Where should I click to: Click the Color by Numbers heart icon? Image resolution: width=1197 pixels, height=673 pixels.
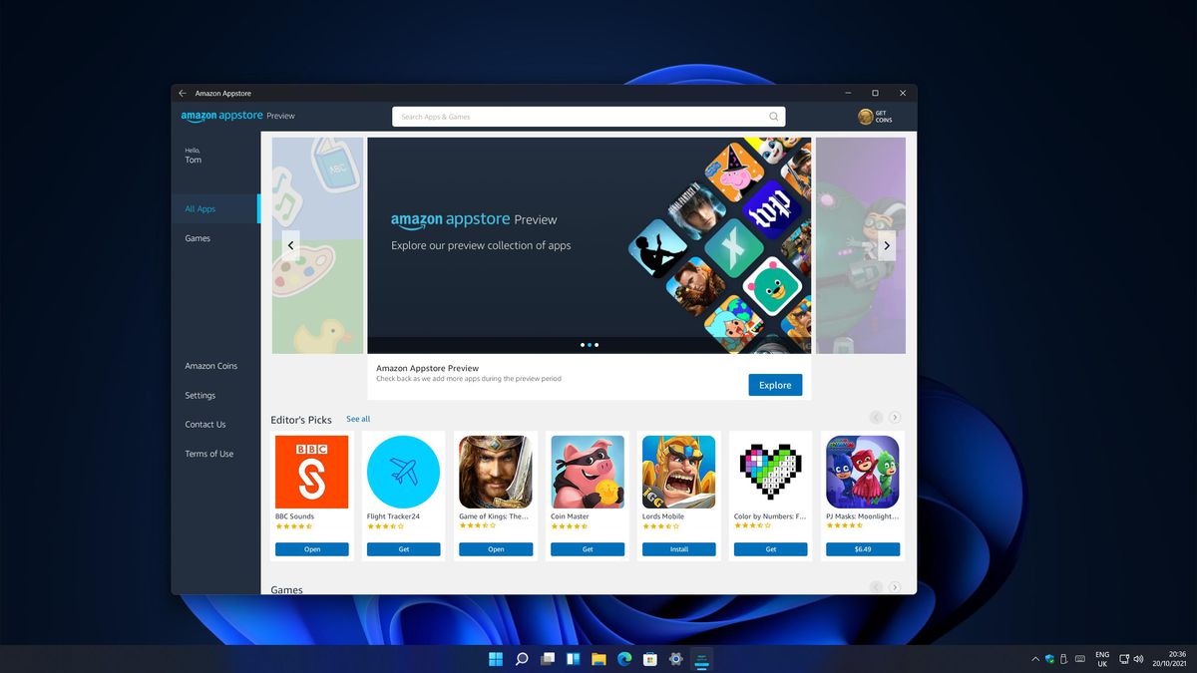pyautogui.click(x=770, y=472)
